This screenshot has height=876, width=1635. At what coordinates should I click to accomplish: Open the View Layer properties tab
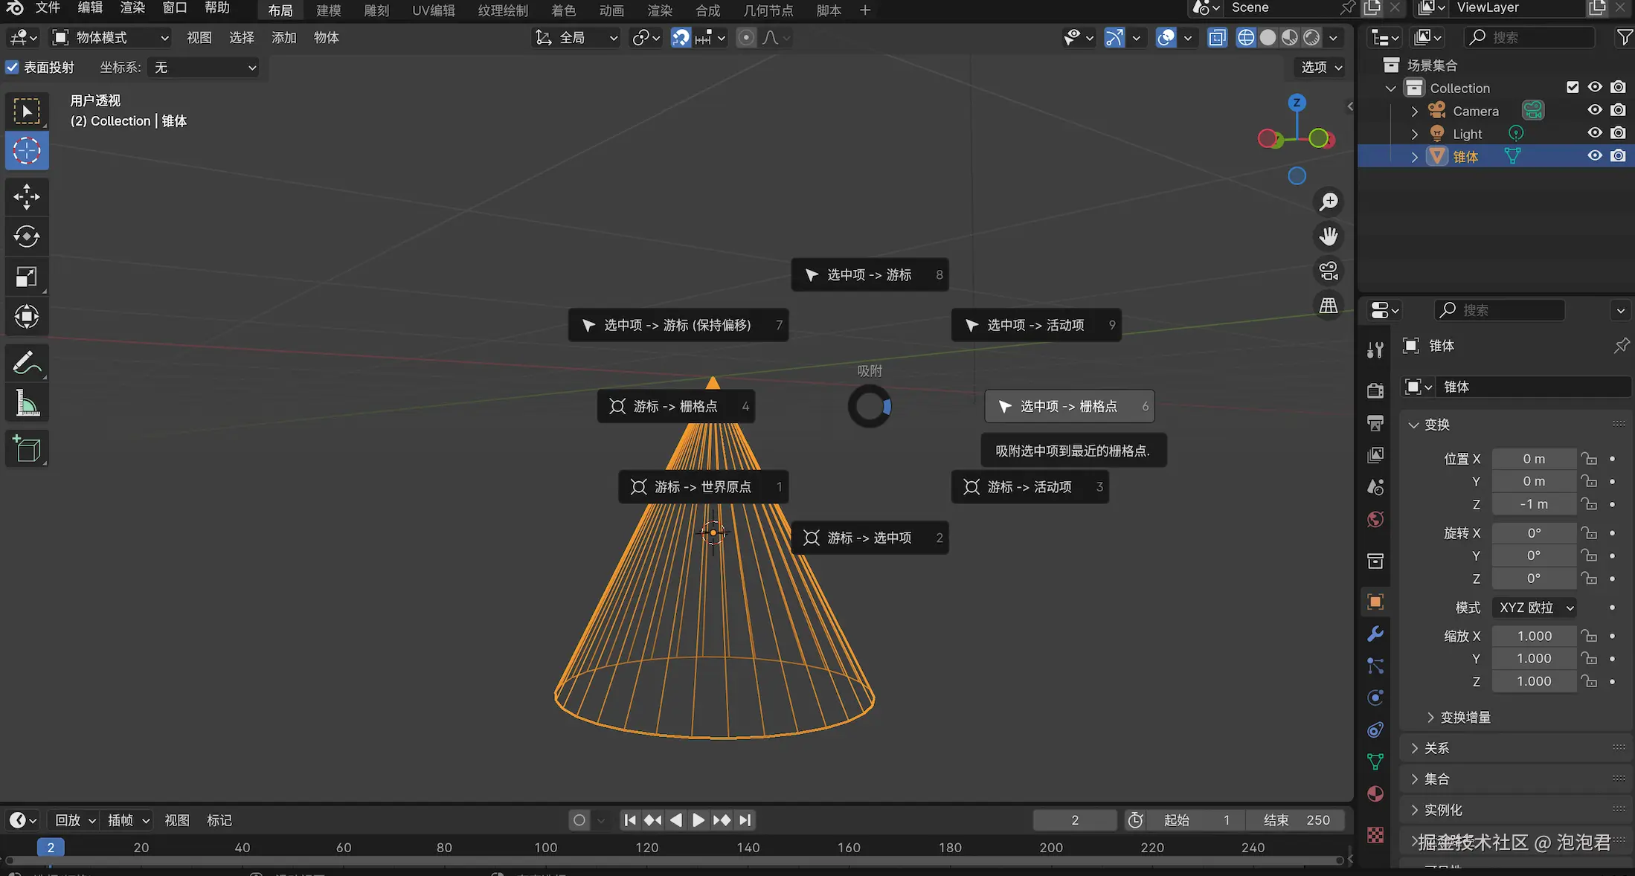pos(1375,455)
